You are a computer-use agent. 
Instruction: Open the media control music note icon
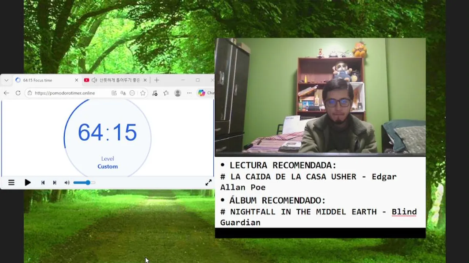(x=155, y=93)
